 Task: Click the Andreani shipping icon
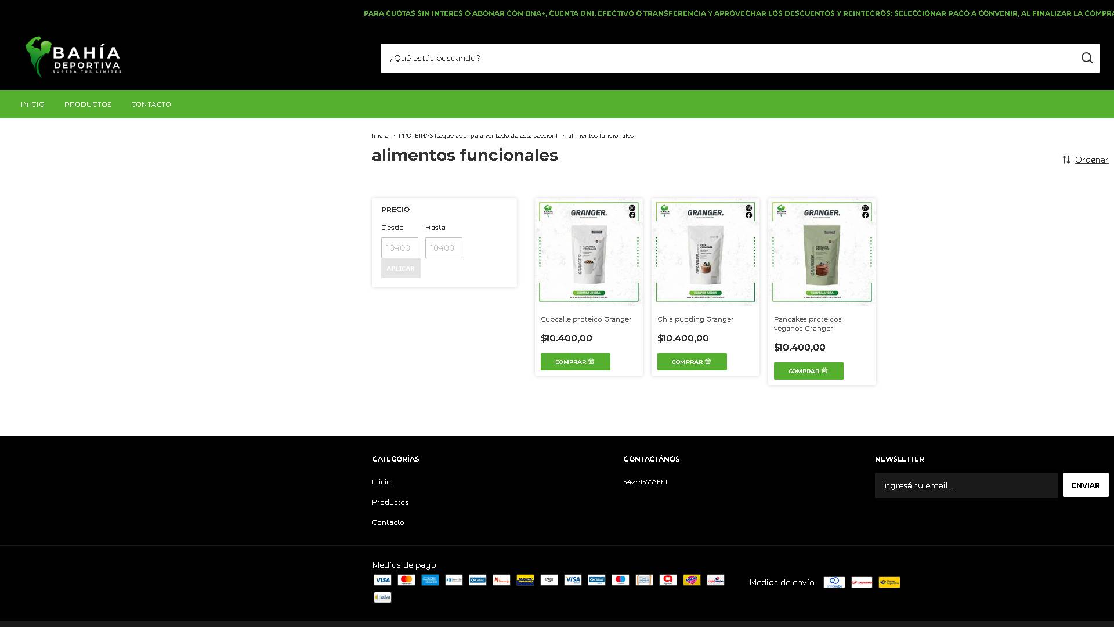pos(862,582)
